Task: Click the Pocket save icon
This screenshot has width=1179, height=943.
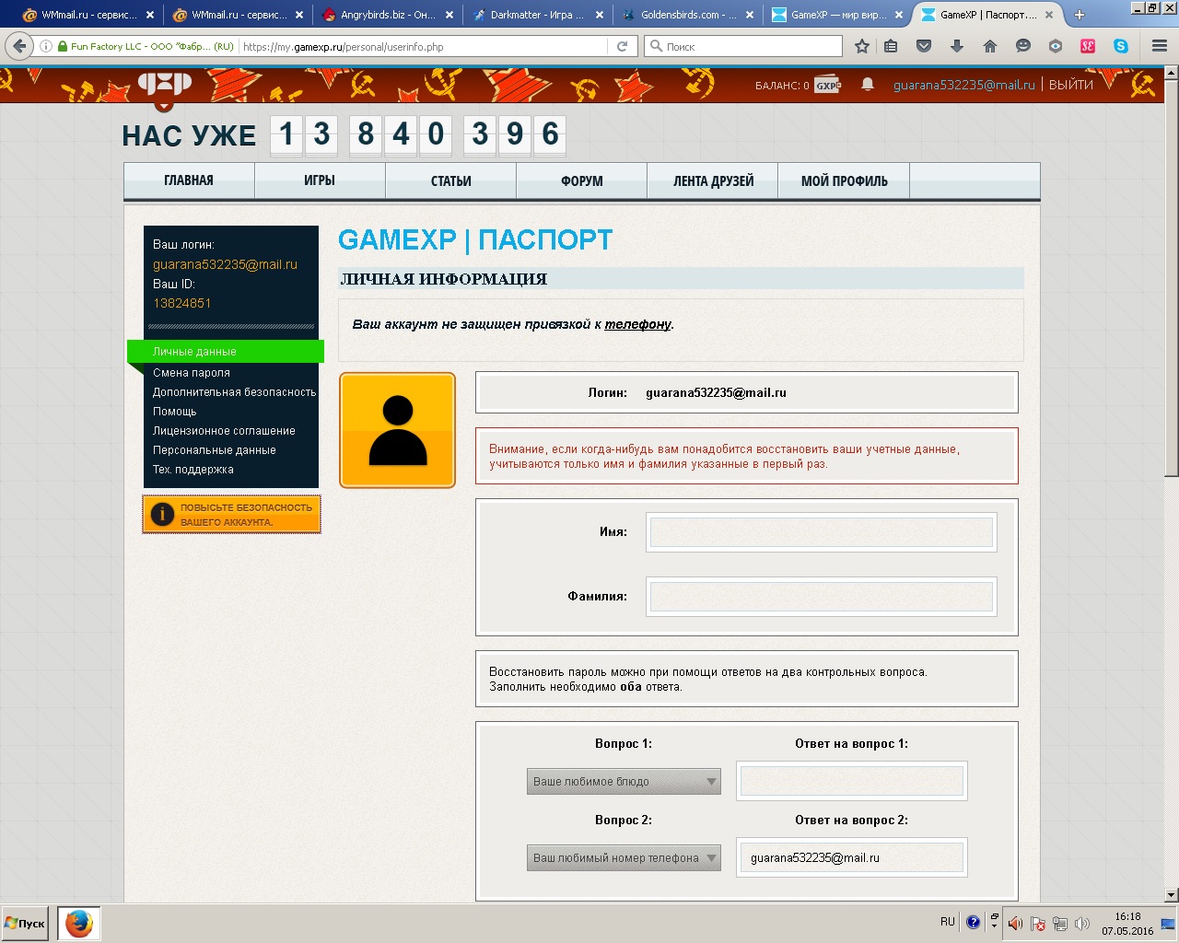Action: pyautogui.click(x=924, y=46)
